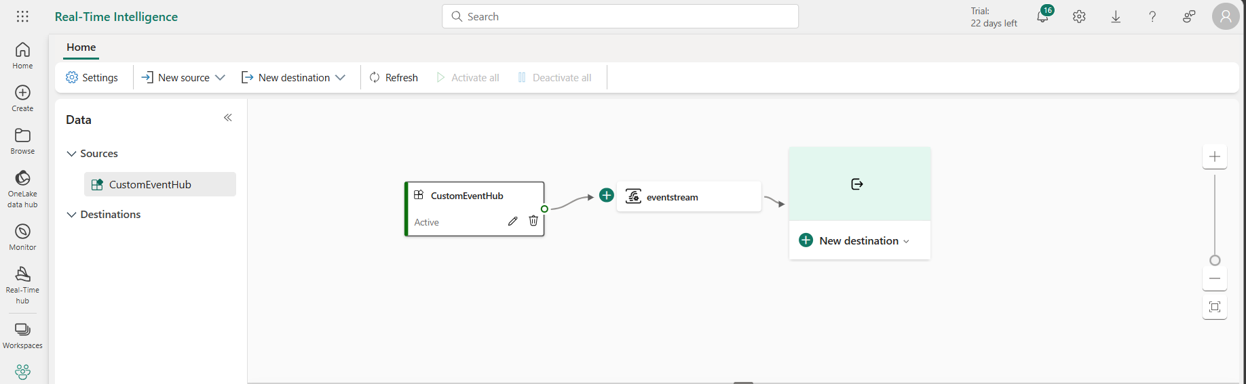Go to Home in left sidebar
Image resolution: width=1246 pixels, height=384 pixels.
point(22,56)
